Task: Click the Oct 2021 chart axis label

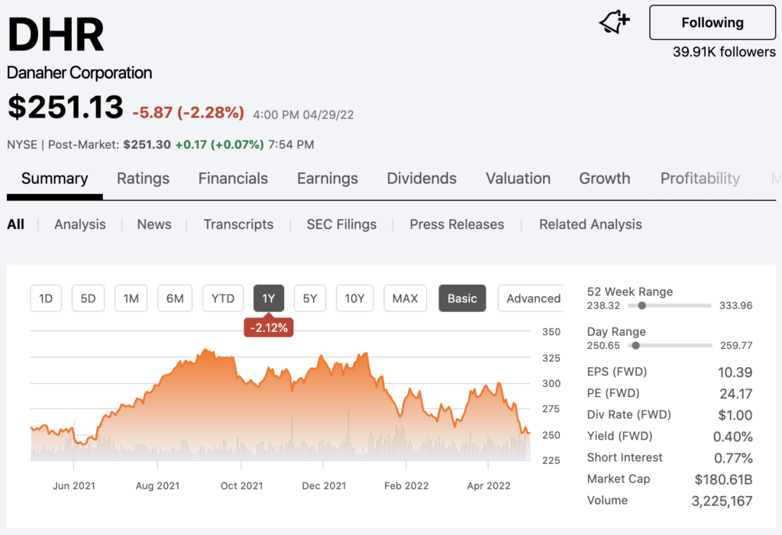Action: pyautogui.click(x=241, y=485)
